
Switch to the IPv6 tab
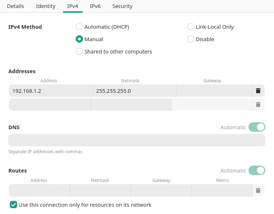tap(95, 6)
